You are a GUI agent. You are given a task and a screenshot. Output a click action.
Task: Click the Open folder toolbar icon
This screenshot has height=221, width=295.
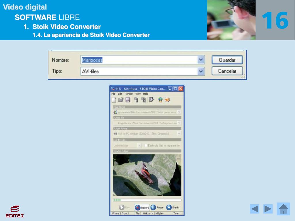click(121, 100)
